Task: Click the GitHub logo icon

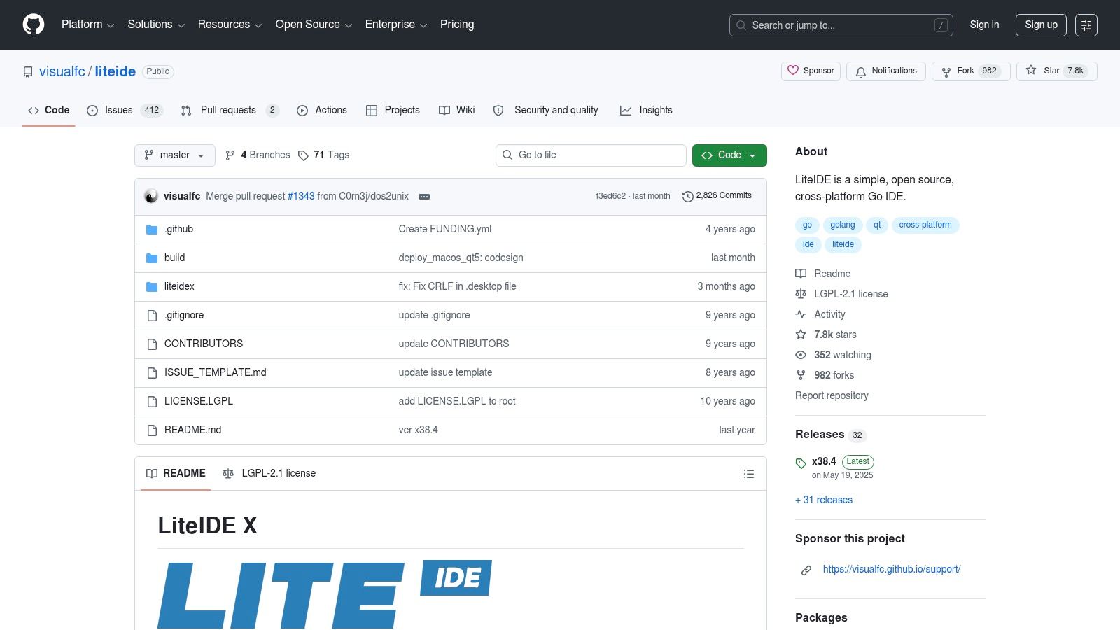Action: [34, 24]
